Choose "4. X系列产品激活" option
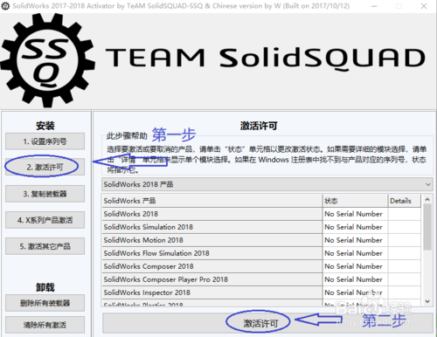Image resolution: width=437 pixels, height=337 pixels. tap(45, 220)
